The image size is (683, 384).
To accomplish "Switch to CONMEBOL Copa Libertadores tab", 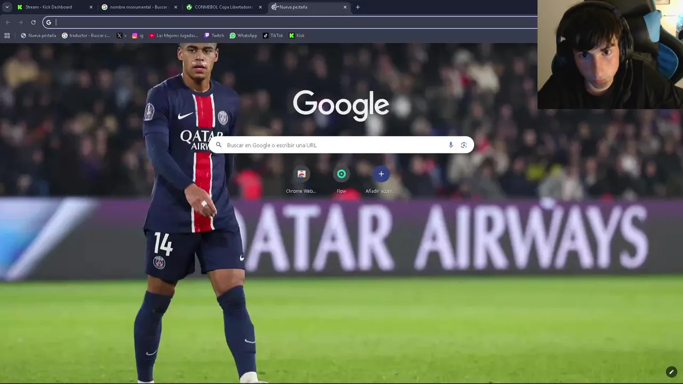I will 223,7.
